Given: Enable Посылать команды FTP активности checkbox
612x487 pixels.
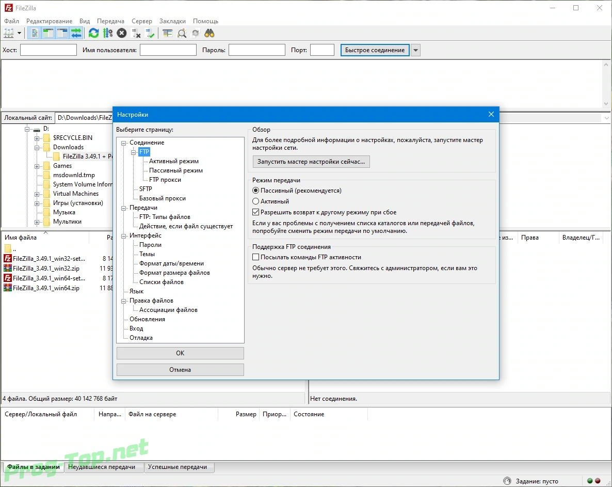Looking at the screenshot, I should coord(255,257).
